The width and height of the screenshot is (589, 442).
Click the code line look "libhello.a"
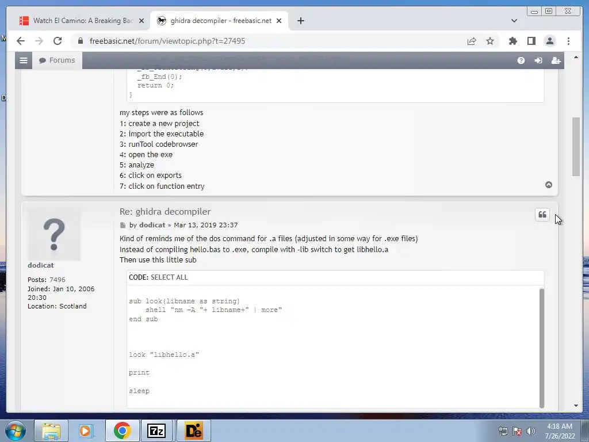164,355
